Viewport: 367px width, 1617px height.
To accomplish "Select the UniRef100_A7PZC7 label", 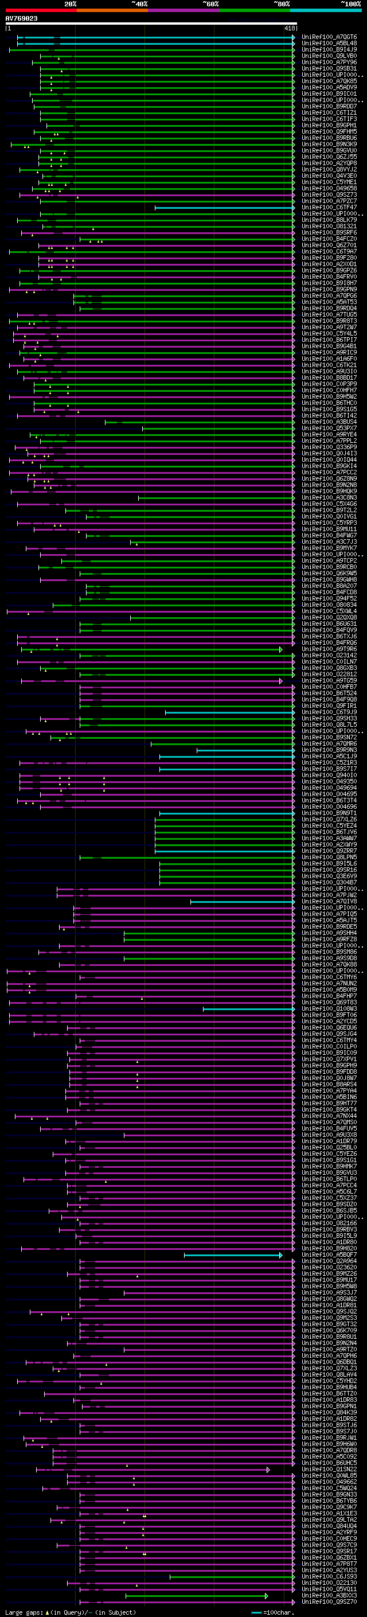I will 329,201.
